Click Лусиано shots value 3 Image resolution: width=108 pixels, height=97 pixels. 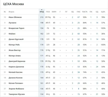pos(72,23)
